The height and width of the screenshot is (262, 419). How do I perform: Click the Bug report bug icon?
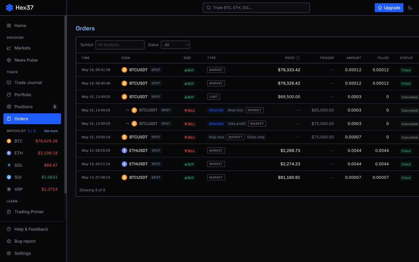pos(9,241)
